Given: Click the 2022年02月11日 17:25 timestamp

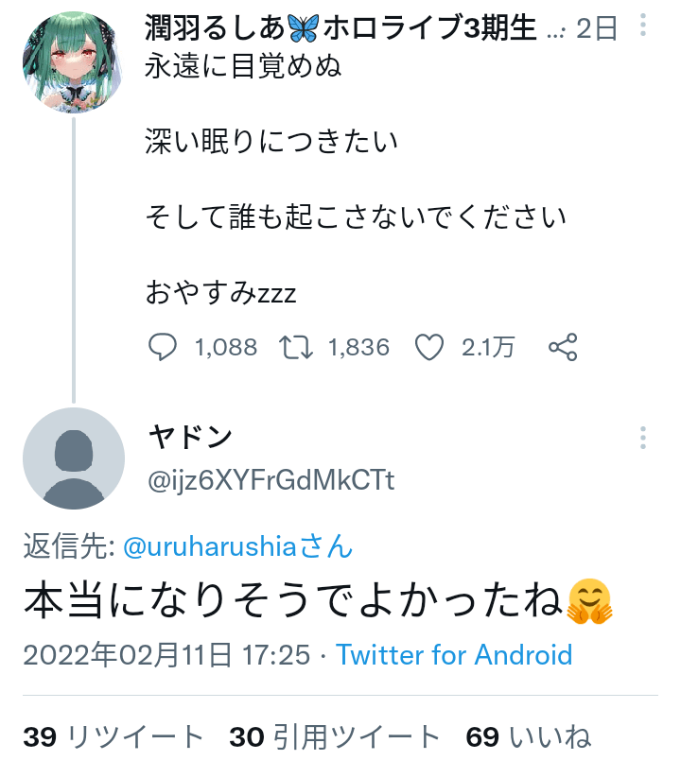Looking at the screenshot, I should click(x=166, y=654).
